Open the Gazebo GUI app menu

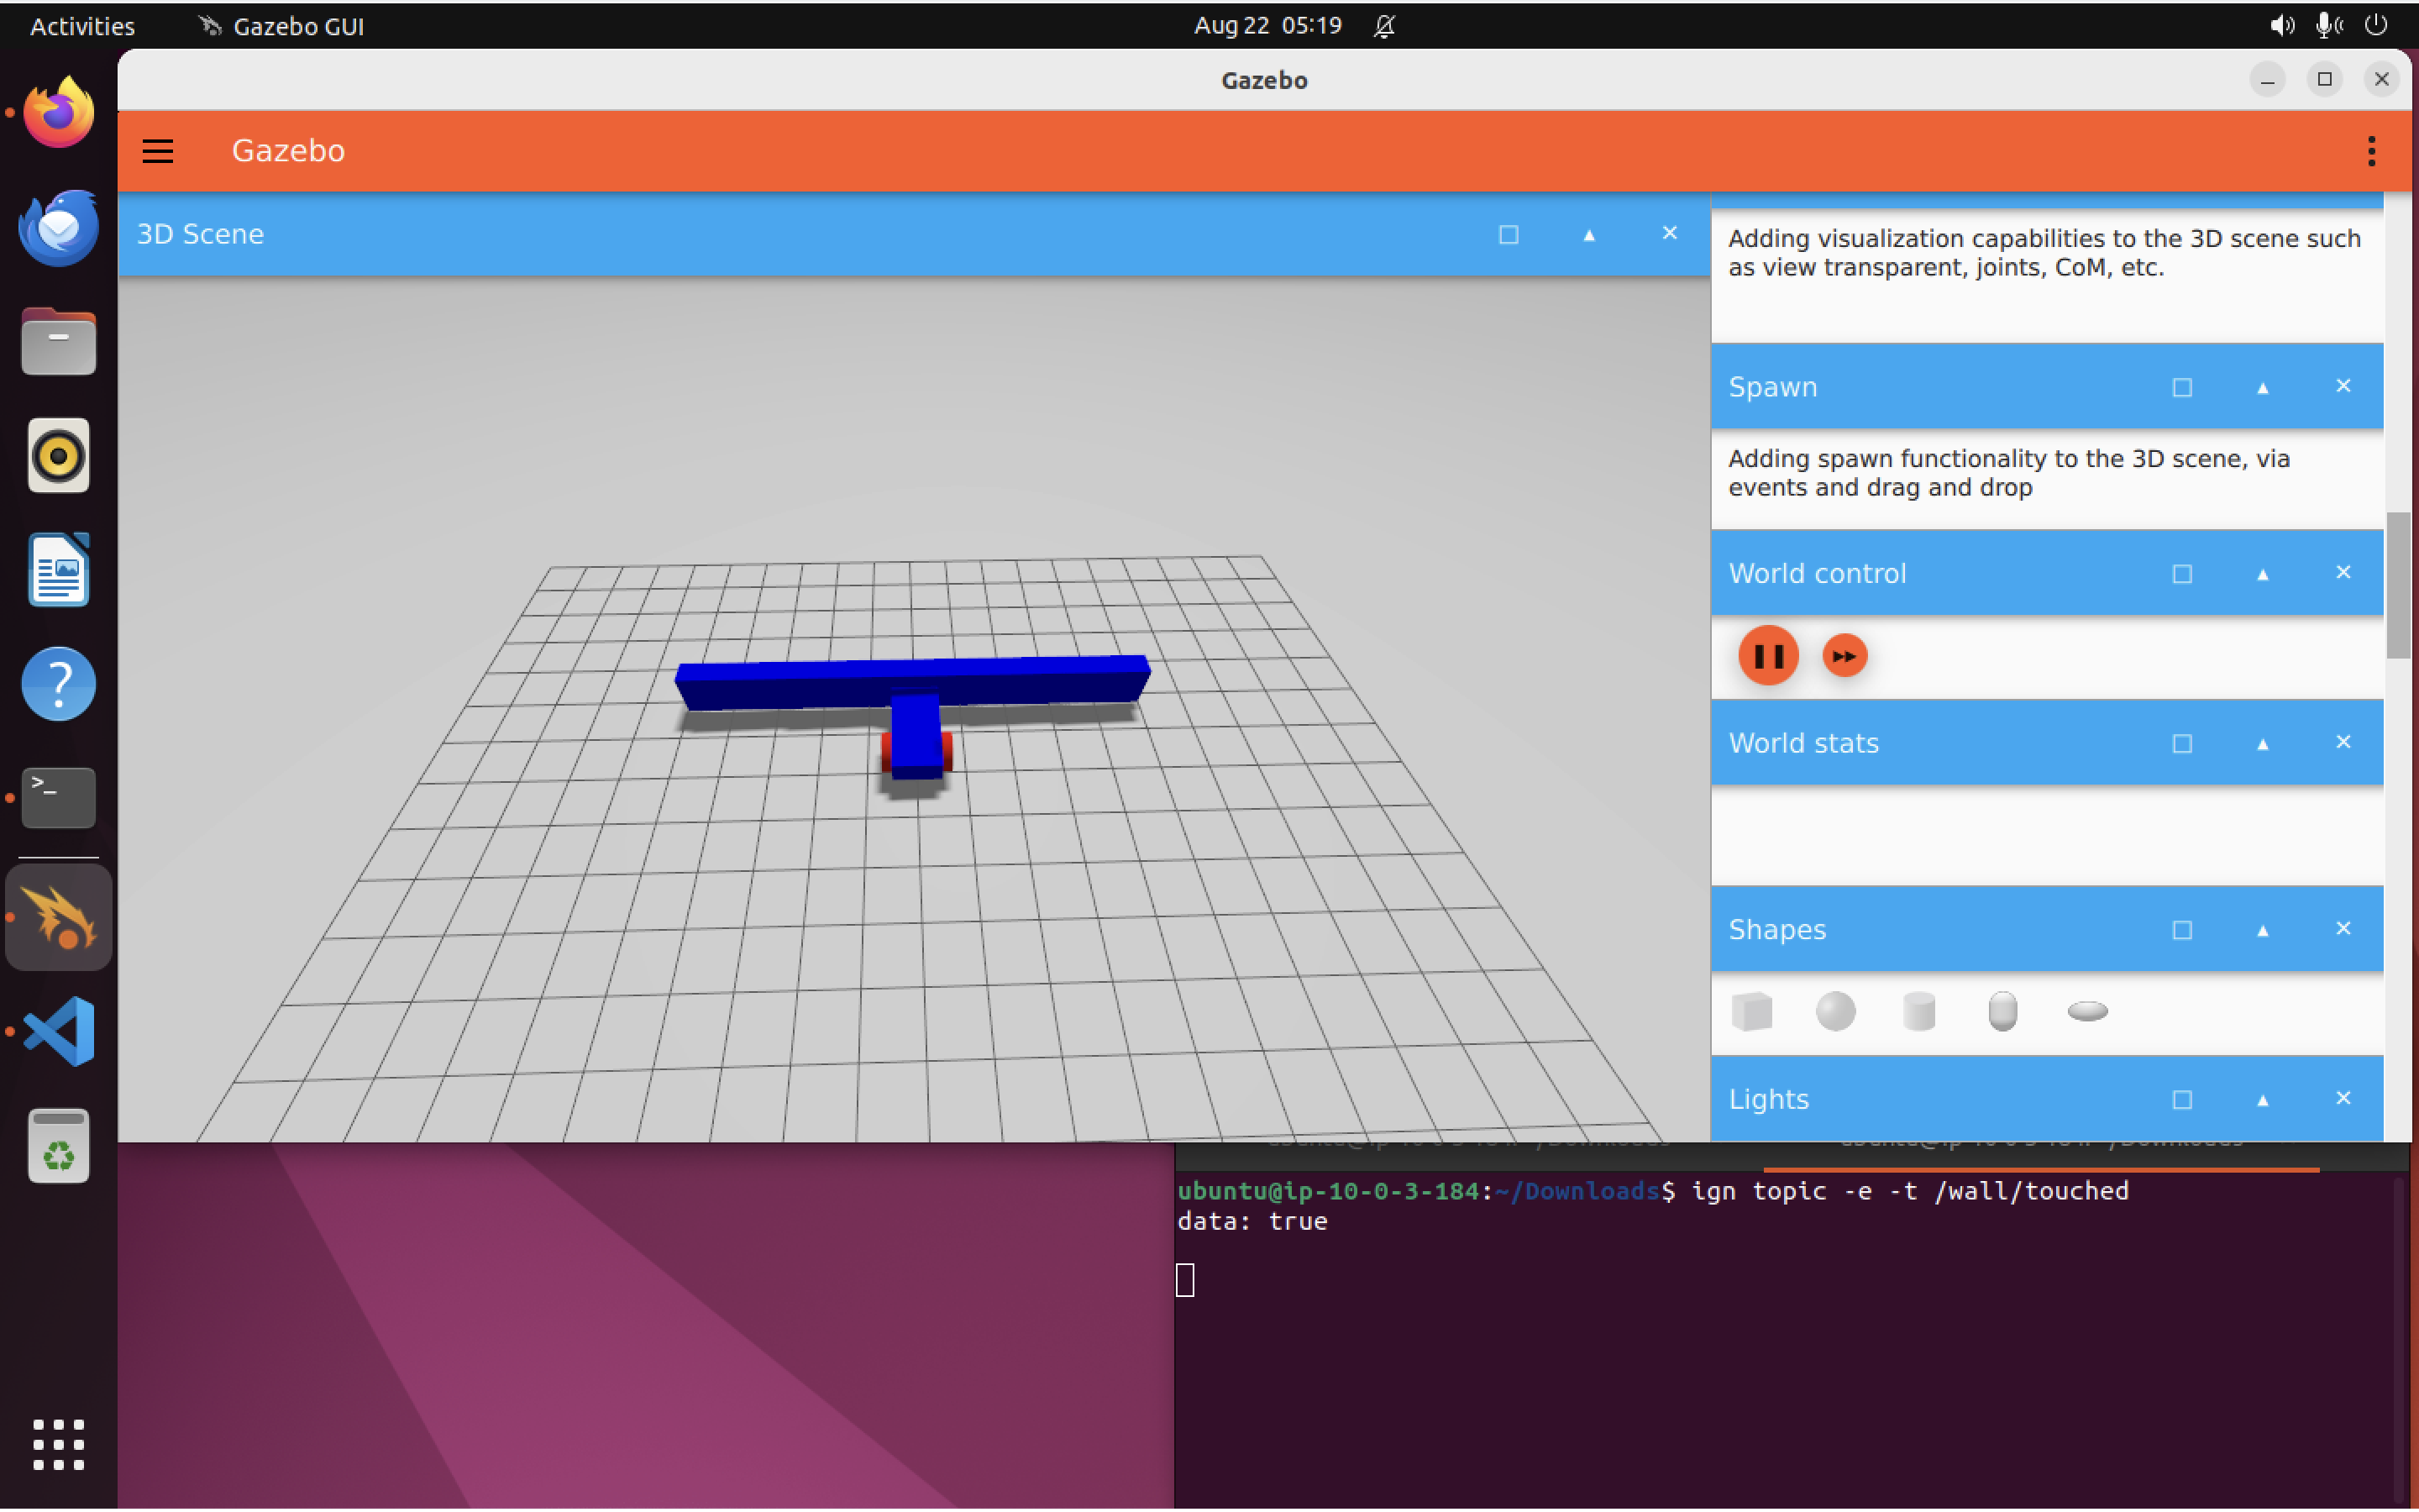[282, 26]
